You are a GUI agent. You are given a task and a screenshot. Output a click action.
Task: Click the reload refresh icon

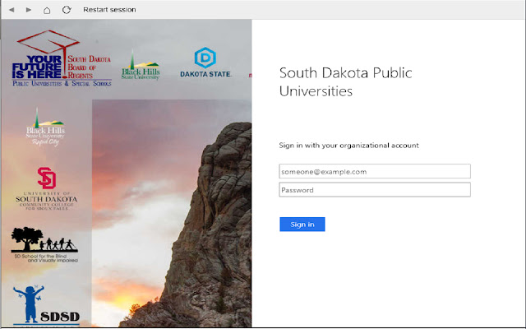tap(67, 10)
